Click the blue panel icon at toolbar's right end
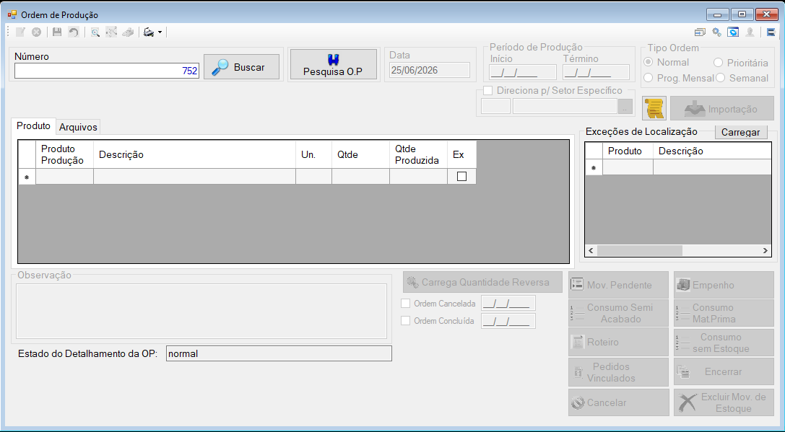 (771, 32)
